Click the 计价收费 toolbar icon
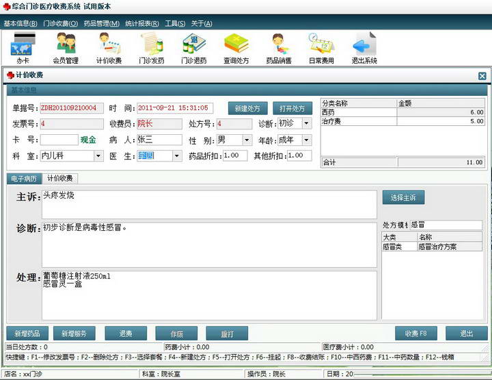This screenshot has height=380, width=492. (109, 47)
